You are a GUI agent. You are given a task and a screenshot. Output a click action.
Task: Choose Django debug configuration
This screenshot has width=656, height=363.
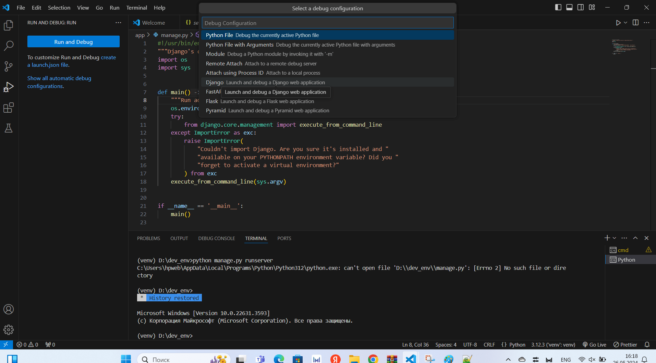tap(328, 82)
